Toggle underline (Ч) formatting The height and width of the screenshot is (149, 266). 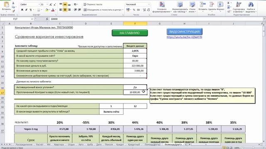pyautogui.click(x=30, y=10)
